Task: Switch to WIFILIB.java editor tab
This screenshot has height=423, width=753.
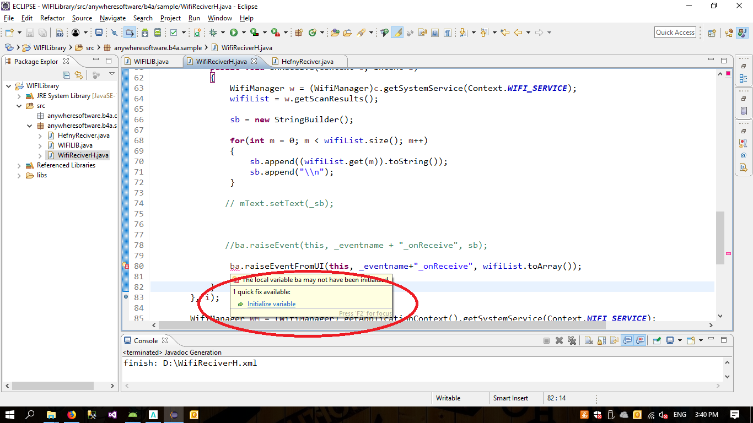Action: point(151,61)
